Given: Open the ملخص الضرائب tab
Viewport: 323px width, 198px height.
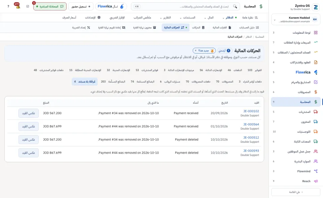Looking at the screenshot, I should (142, 18).
